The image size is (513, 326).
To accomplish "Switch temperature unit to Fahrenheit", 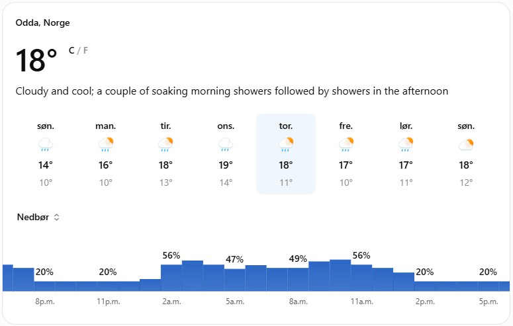I will 85,50.
